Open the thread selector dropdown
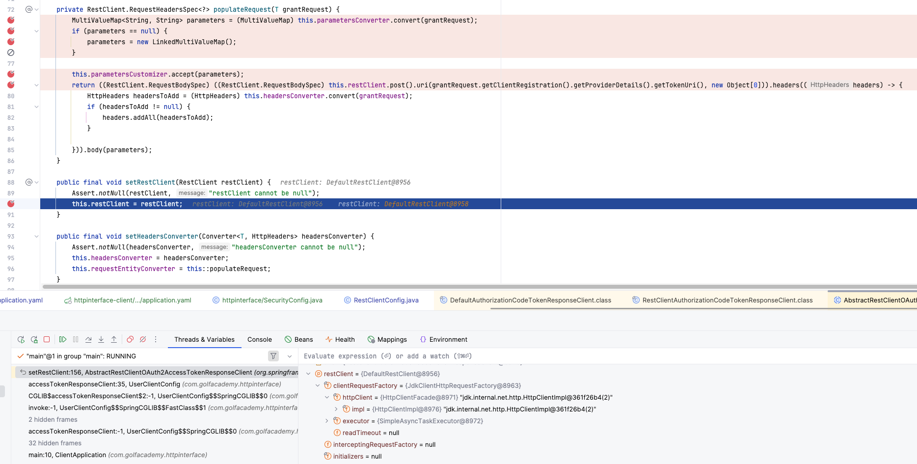917x464 pixels. click(x=290, y=356)
